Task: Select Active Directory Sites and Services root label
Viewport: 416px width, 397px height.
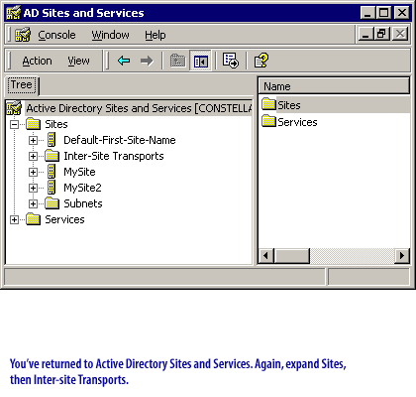Action: 140,108
